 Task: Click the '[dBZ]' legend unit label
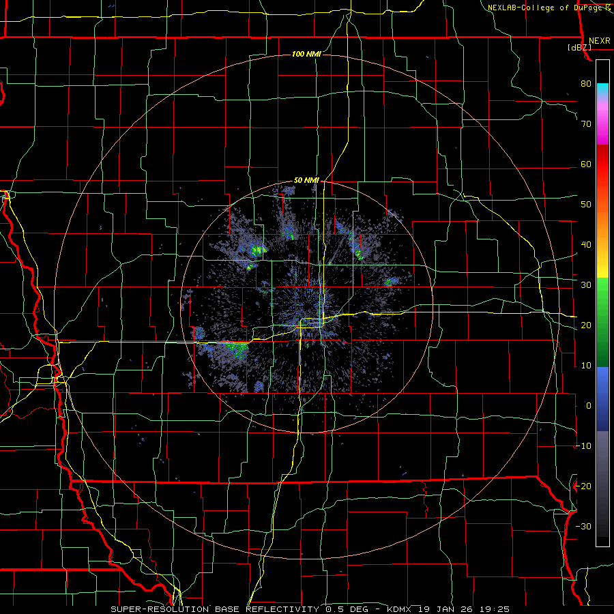[x=579, y=47]
